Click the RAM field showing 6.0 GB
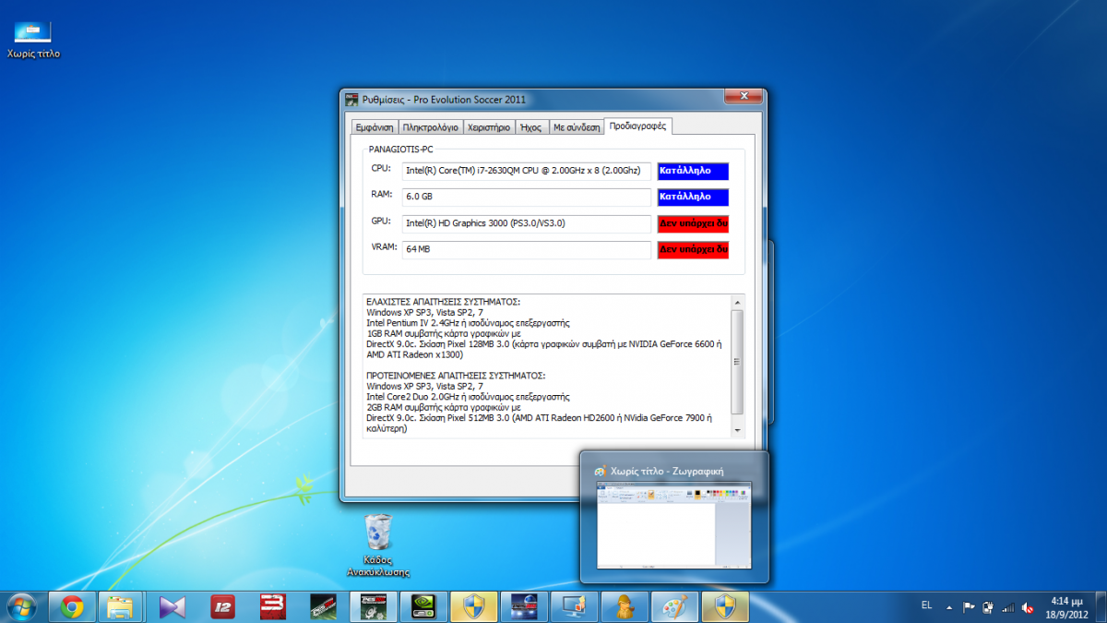This screenshot has height=623, width=1107. click(x=527, y=198)
